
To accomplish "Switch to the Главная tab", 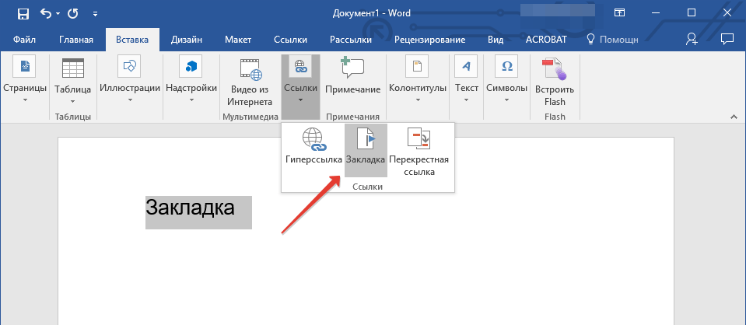I will point(76,40).
